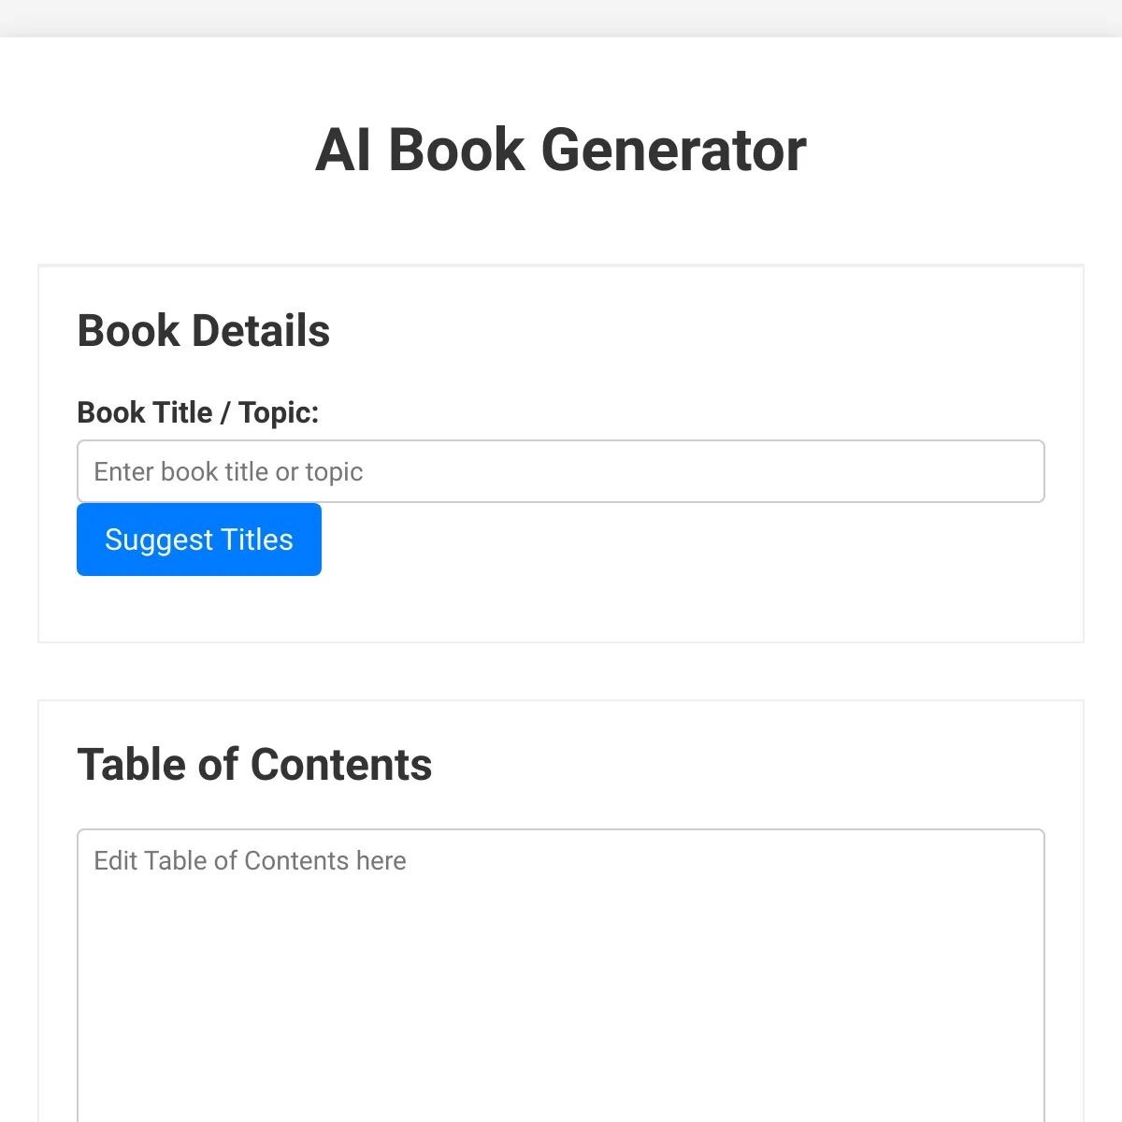Click below the Suggest Titles button

tap(198, 608)
